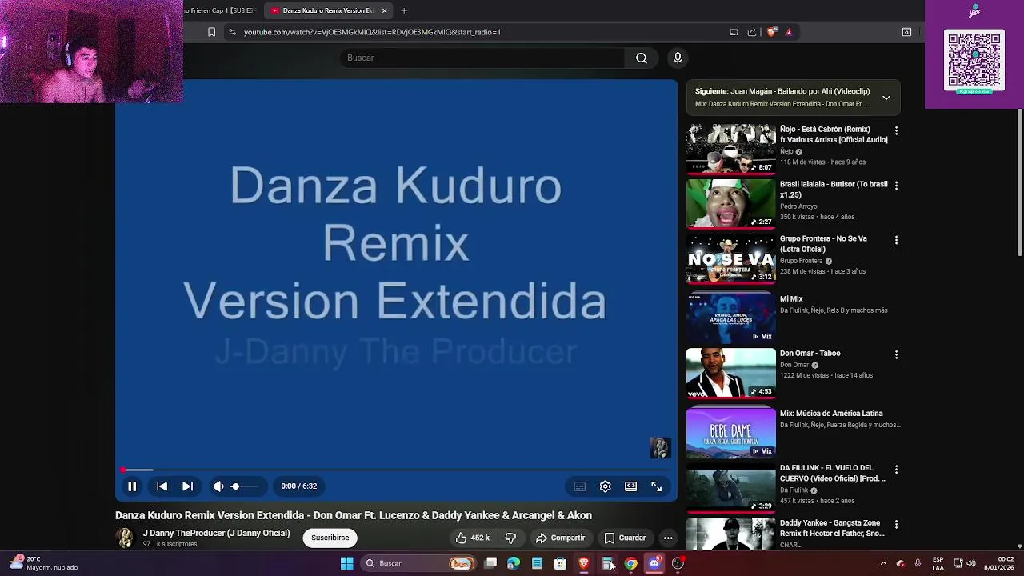Screen dimensions: 1024x576
Task: Open OBS Studio from the taskbar
Action: click(678, 563)
